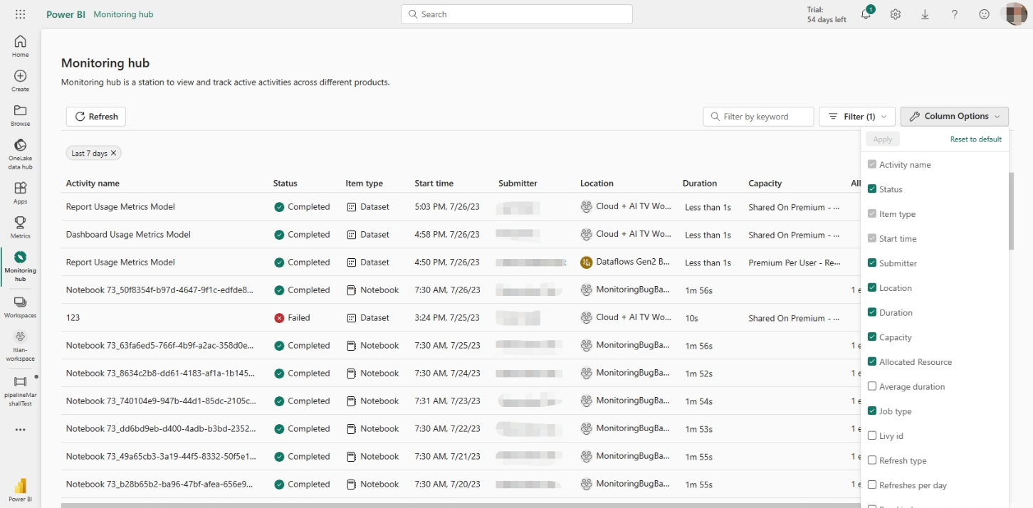Check the Refreshes per day checkbox
The image size is (1033, 508).
pos(872,485)
